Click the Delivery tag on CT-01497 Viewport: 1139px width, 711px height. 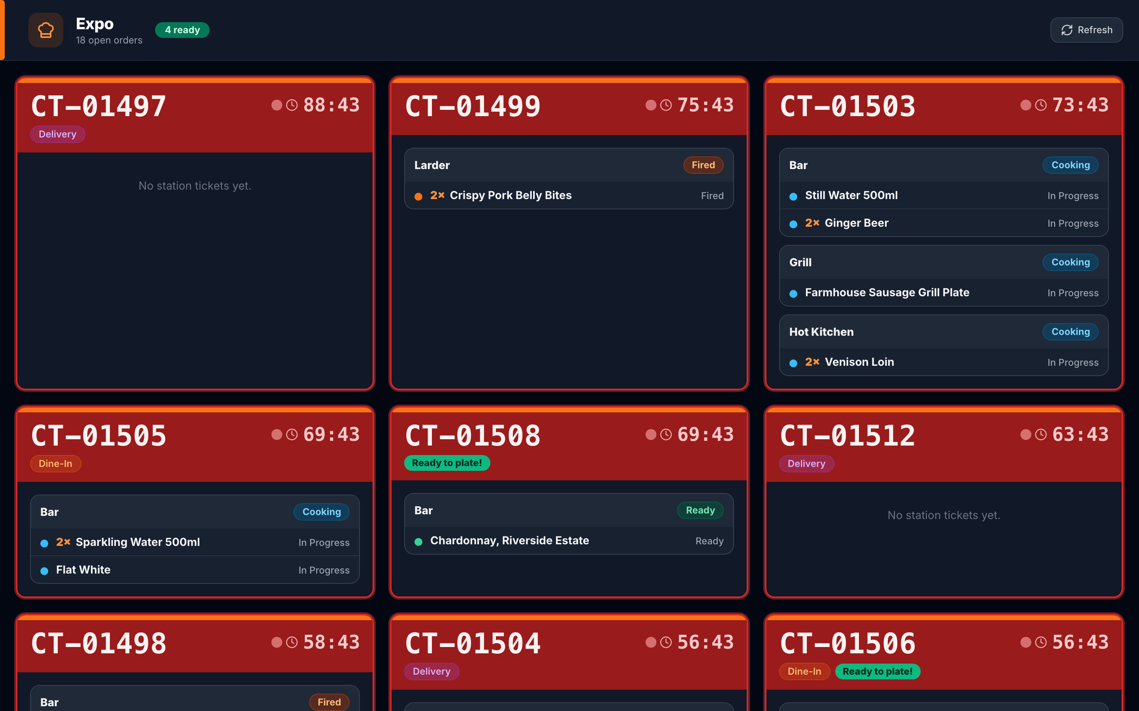(57, 134)
